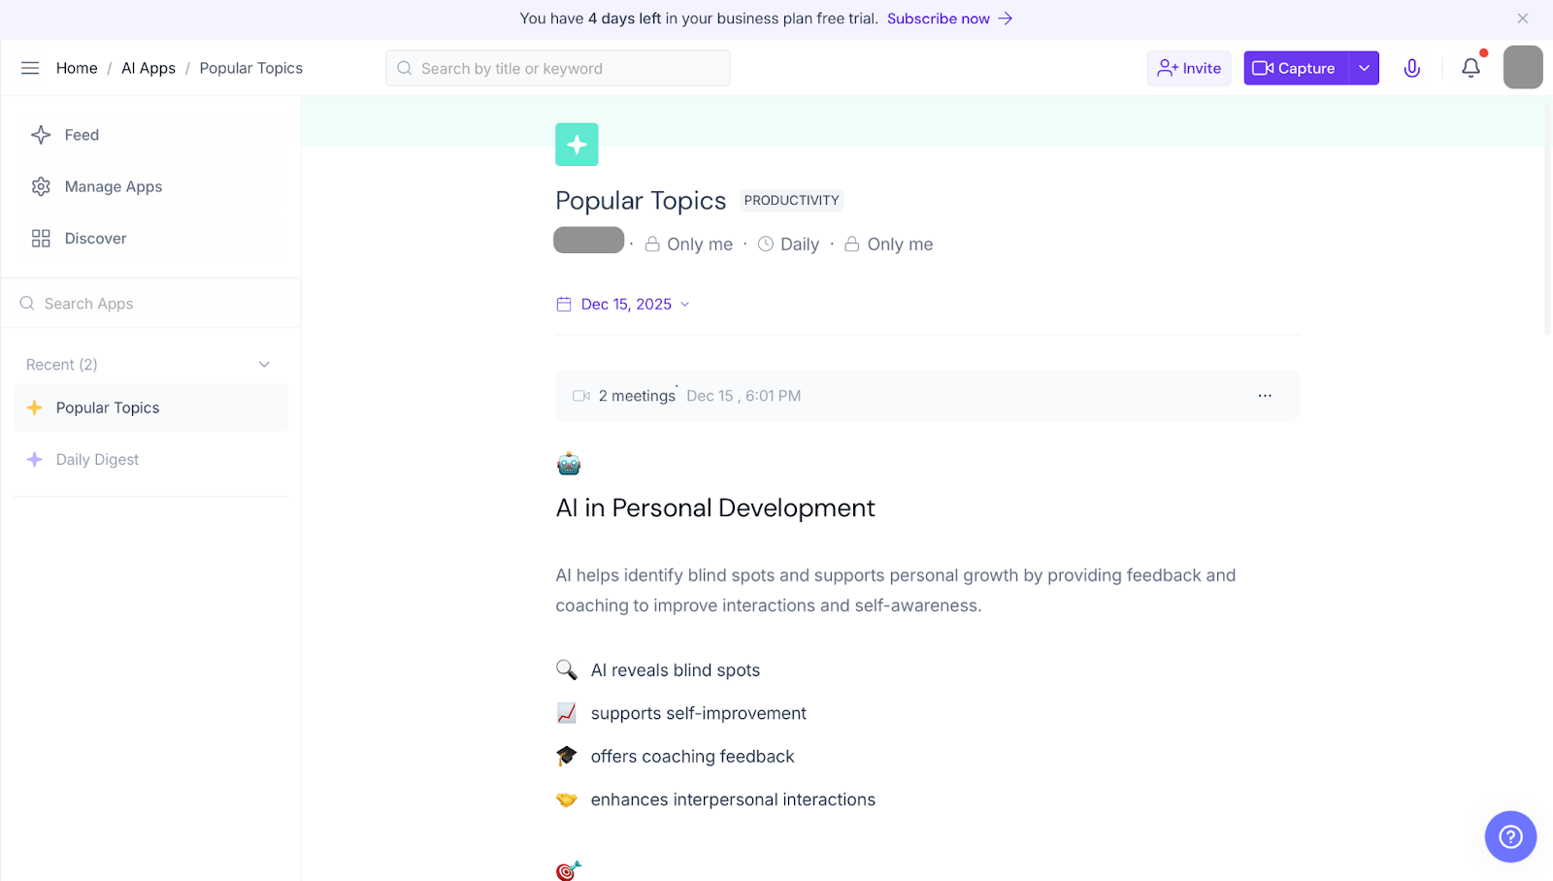Click the microphone record icon
The image size is (1553, 881).
pyautogui.click(x=1411, y=68)
